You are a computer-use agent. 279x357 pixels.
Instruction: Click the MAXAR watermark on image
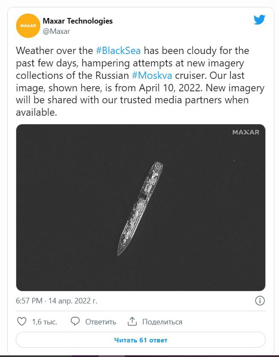pyautogui.click(x=246, y=132)
